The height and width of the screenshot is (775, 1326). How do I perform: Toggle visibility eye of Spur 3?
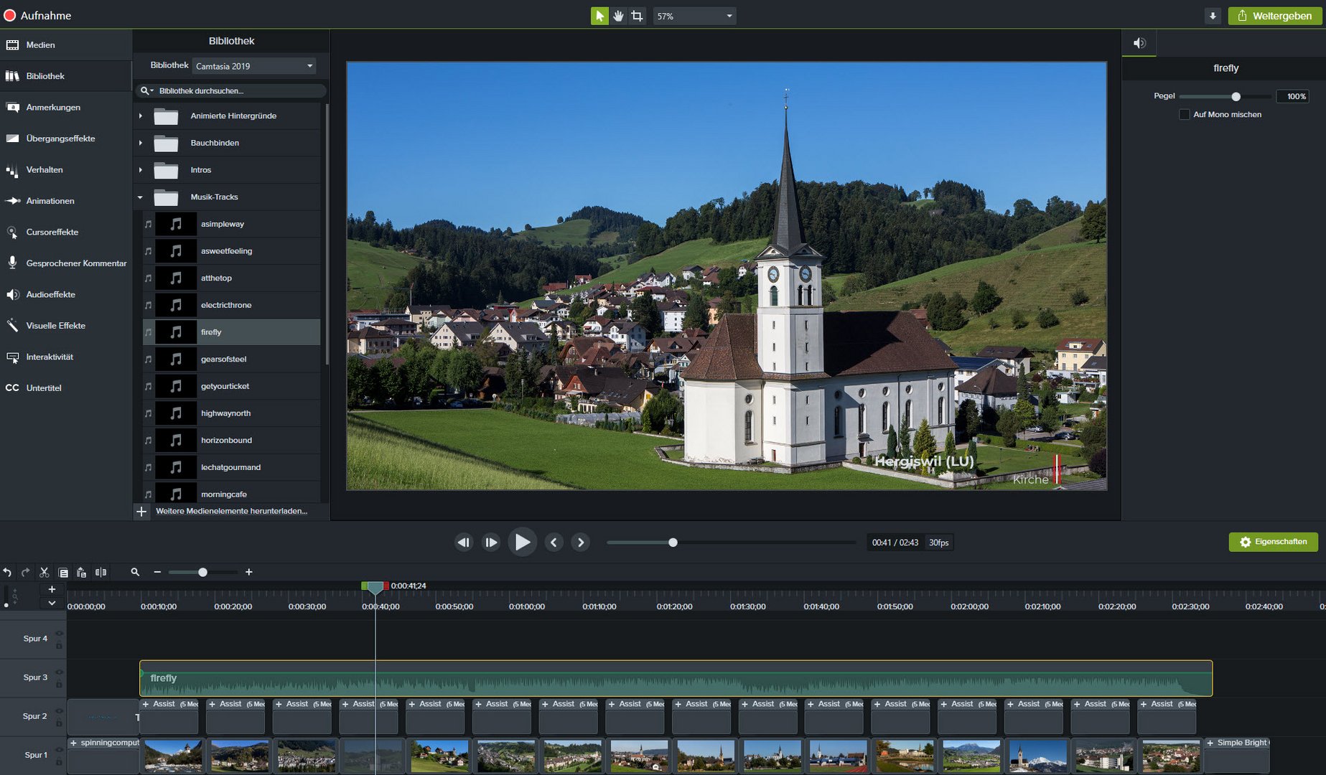pyautogui.click(x=60, y=672)
